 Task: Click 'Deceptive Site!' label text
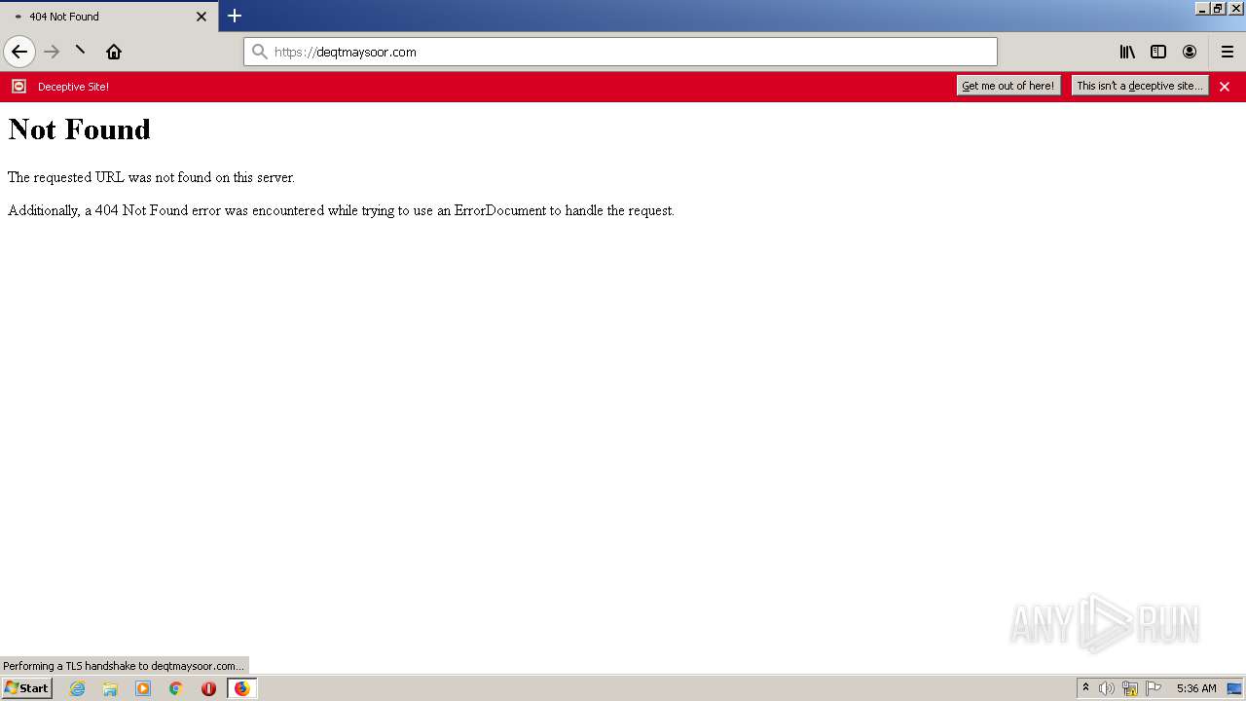73,87
